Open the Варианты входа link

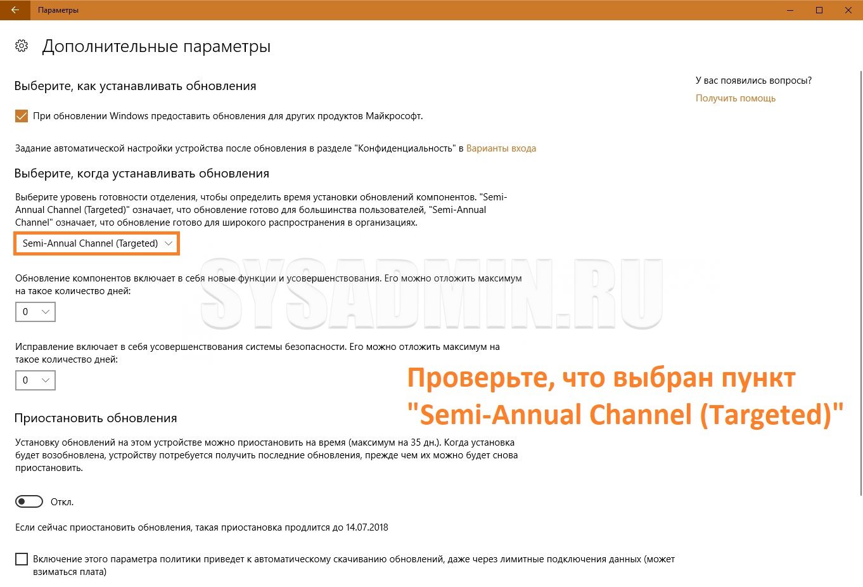click(501, 148)
